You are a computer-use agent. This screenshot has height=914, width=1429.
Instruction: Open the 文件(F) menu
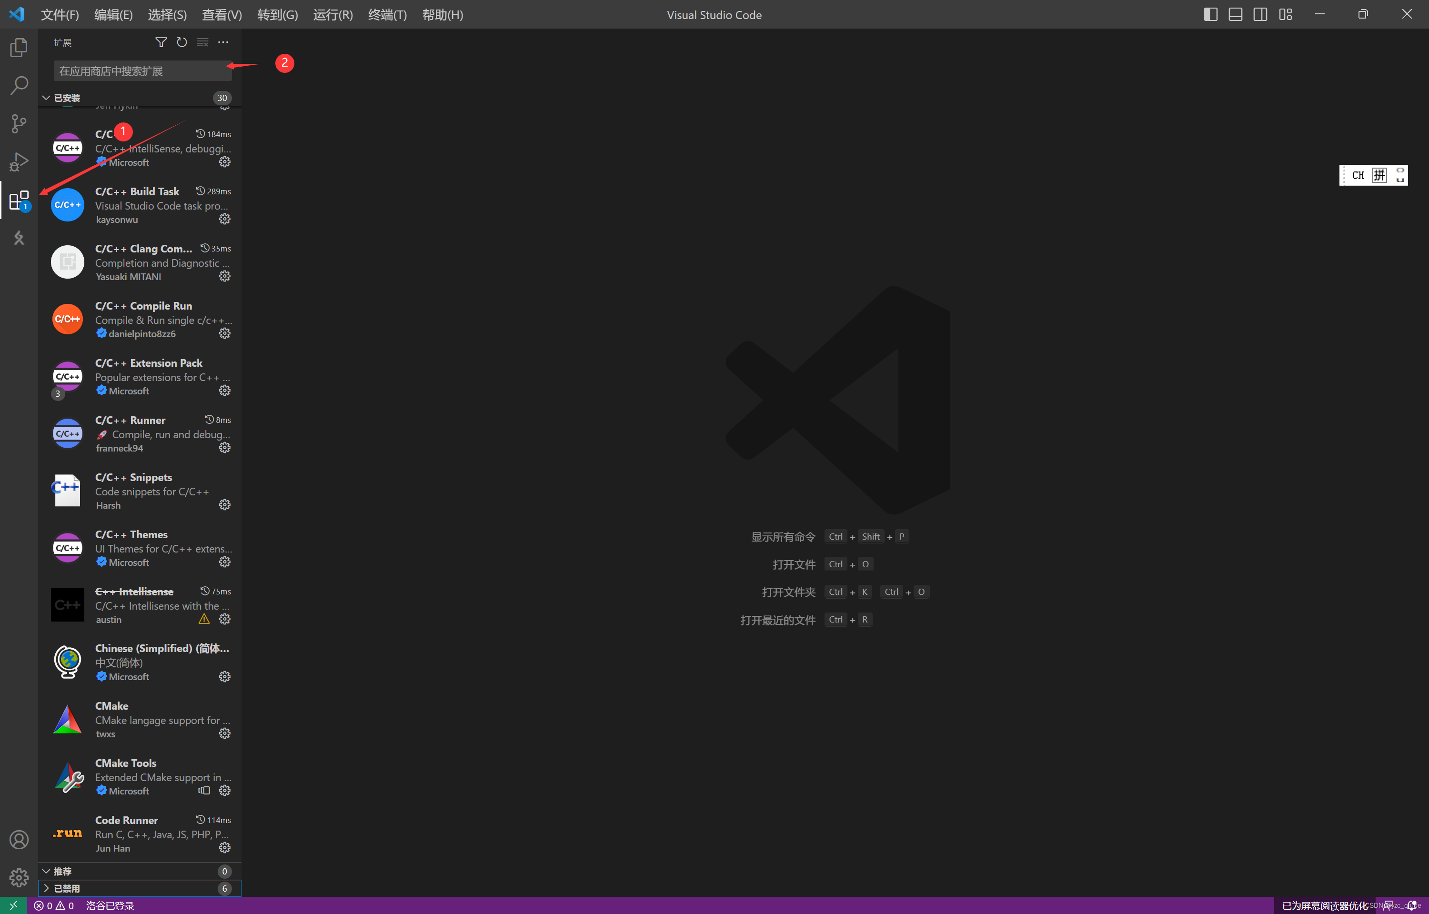(60, 15)
